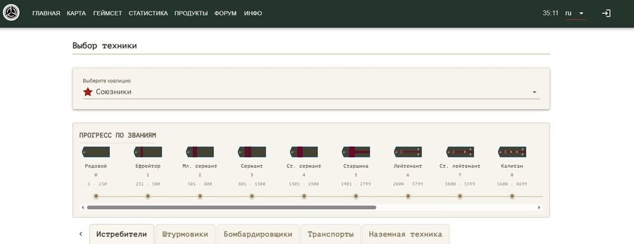Open ПРОДУКТЫ menu item
The height and width of the screenshot is (244, 634).
click(x=191, y=13)
